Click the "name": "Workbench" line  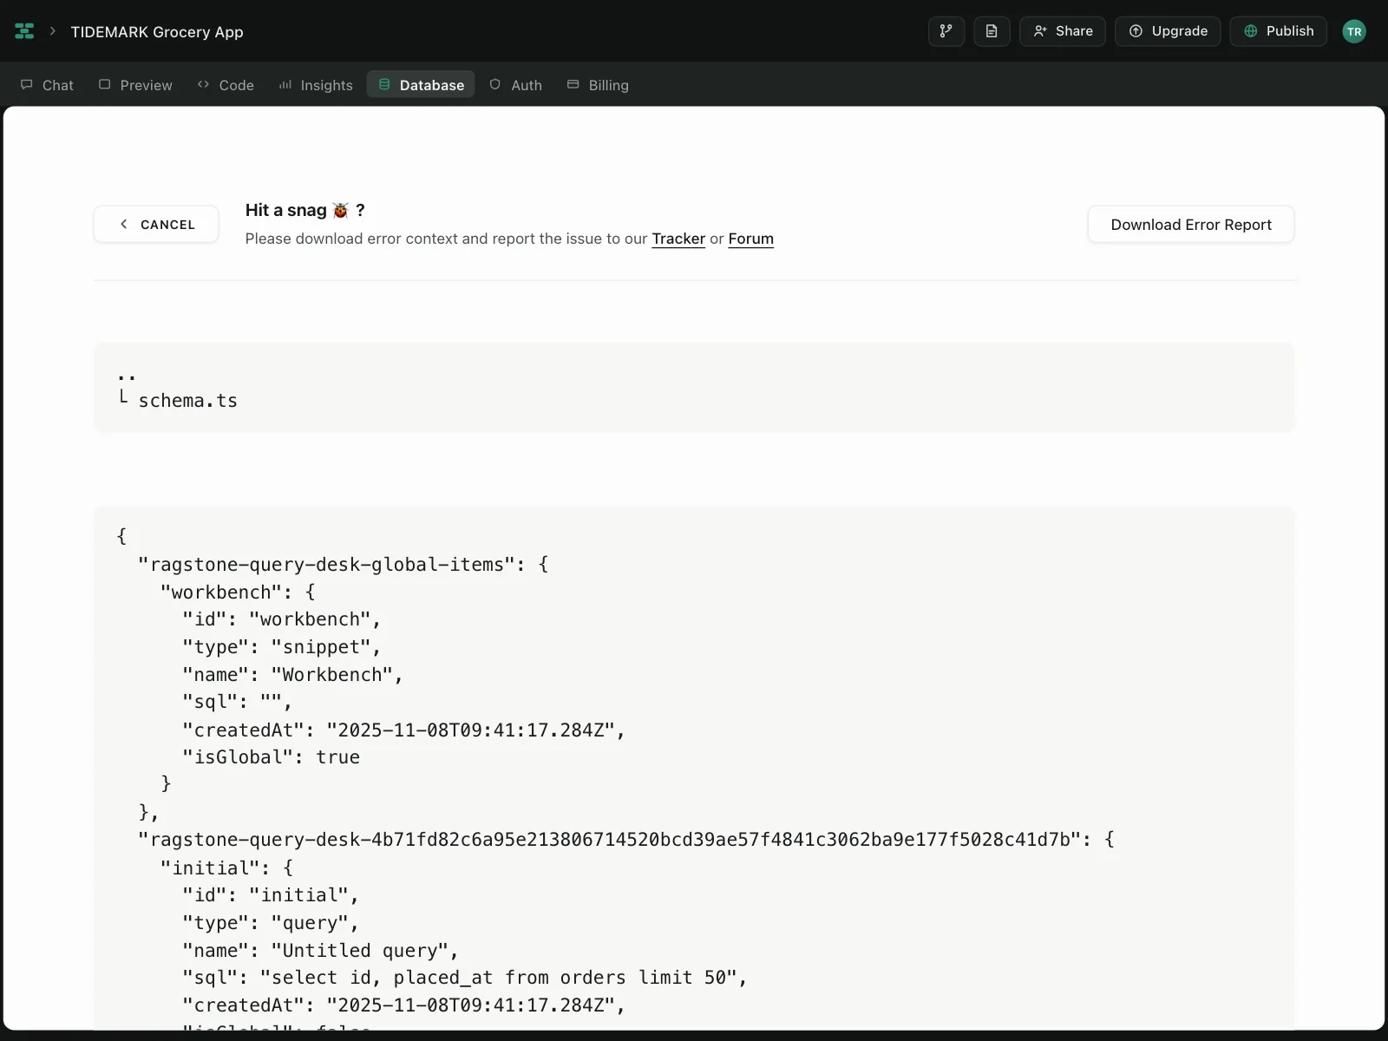tap(292, 675)
